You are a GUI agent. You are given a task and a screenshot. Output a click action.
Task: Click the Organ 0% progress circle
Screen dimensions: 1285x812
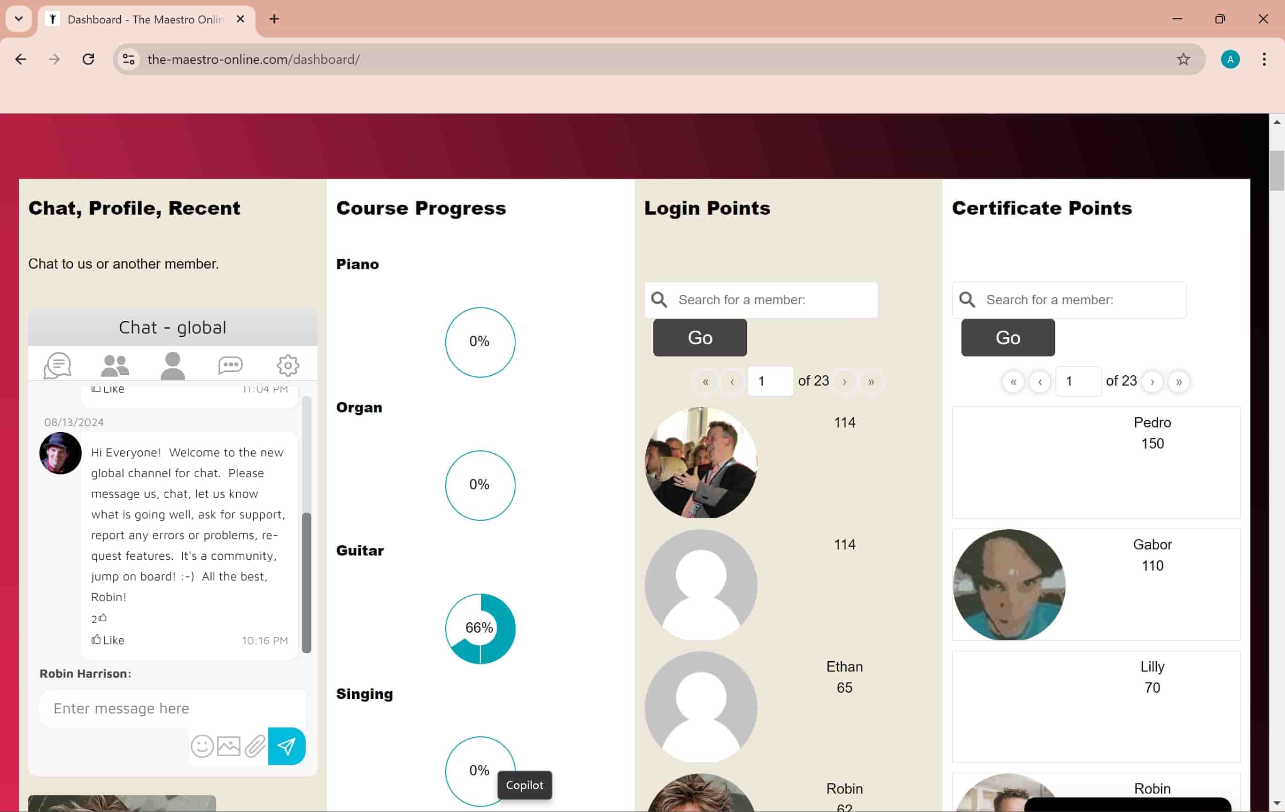coord(480,485)
